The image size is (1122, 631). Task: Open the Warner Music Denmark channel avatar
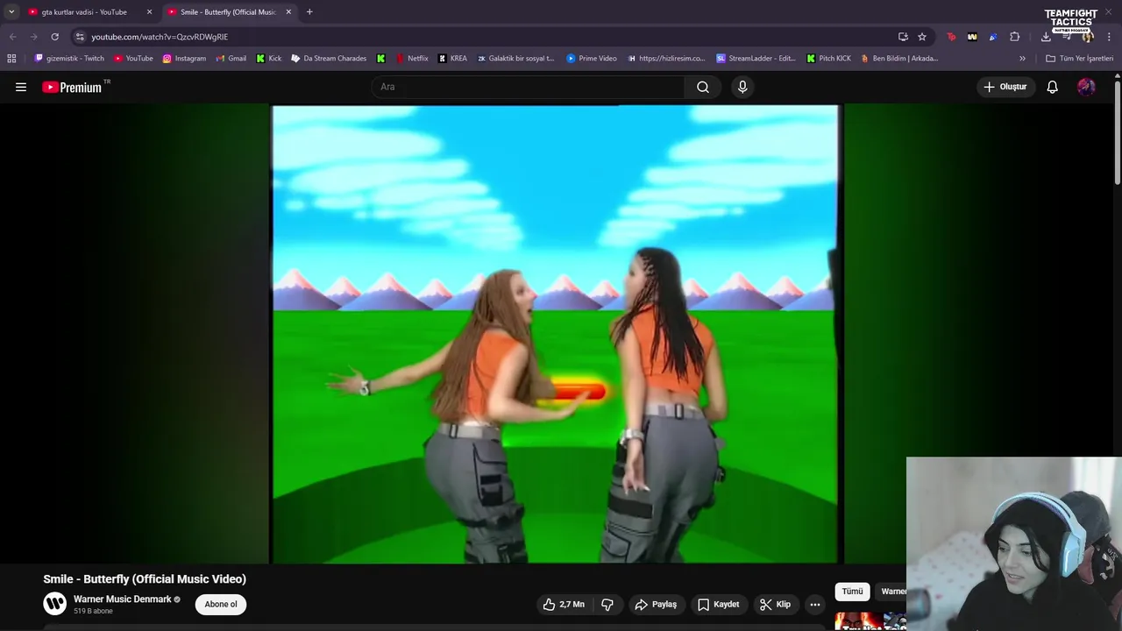(54, 604)
